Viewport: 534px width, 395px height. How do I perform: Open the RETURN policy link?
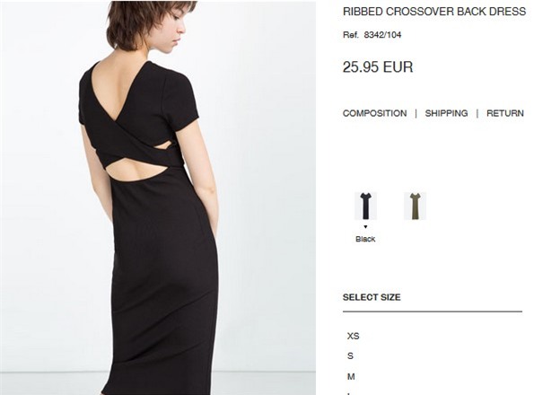tap(505, 113)
